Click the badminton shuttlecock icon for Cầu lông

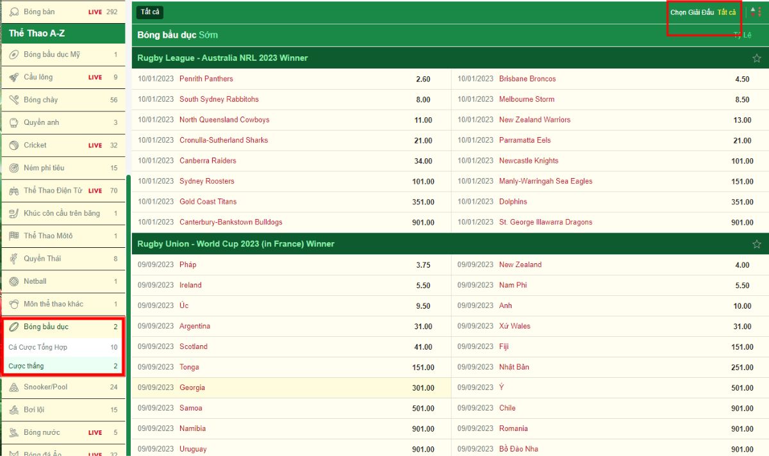[x=13, y=77]
